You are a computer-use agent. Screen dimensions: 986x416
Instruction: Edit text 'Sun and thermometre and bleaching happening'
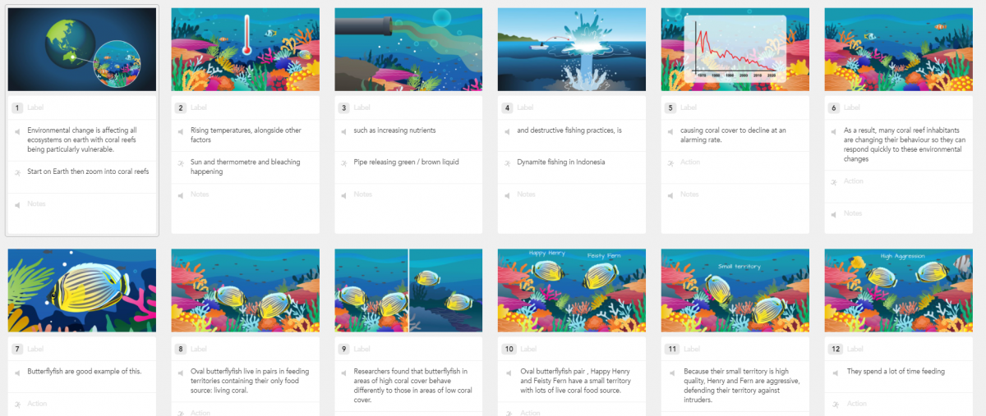coord(245,167)
